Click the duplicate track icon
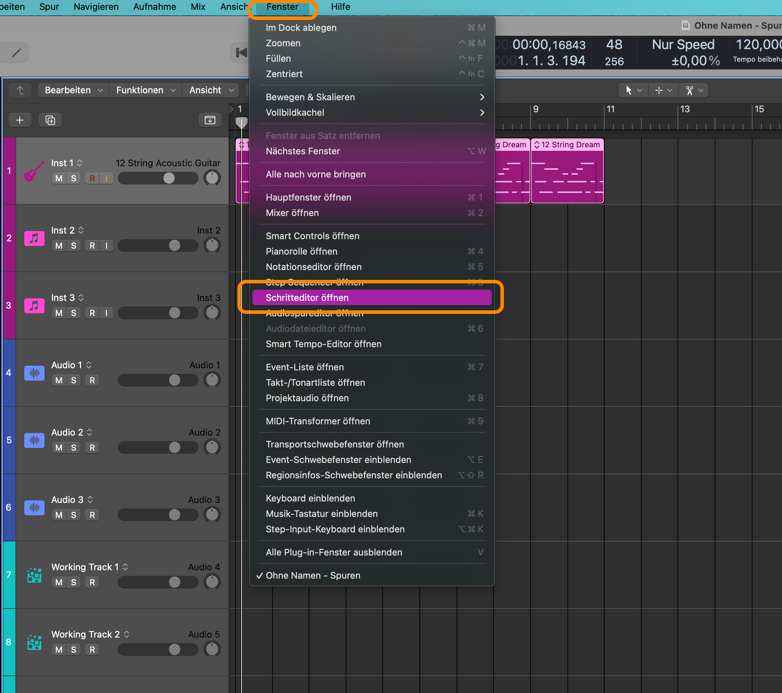Screen dimensions: 782x693 tap(50, 120)
